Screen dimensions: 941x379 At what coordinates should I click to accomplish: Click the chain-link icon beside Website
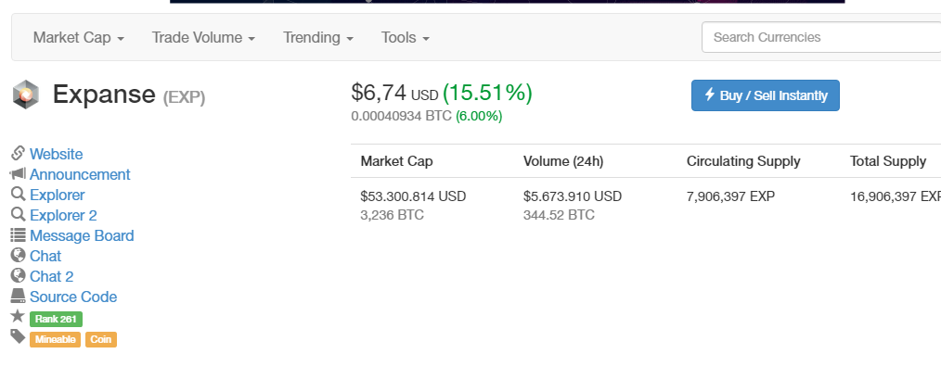[x=18, y=154]
